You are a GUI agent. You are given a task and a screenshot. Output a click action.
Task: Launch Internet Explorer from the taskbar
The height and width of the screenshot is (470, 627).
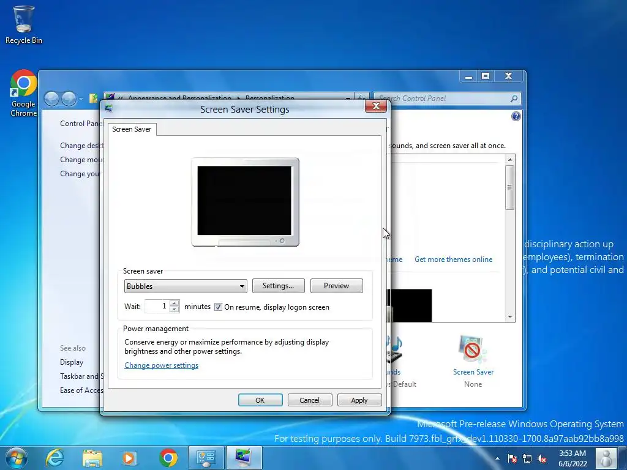54,458
